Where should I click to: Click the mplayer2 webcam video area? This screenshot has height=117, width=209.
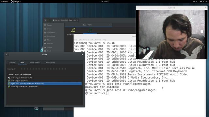click(171, 34)
